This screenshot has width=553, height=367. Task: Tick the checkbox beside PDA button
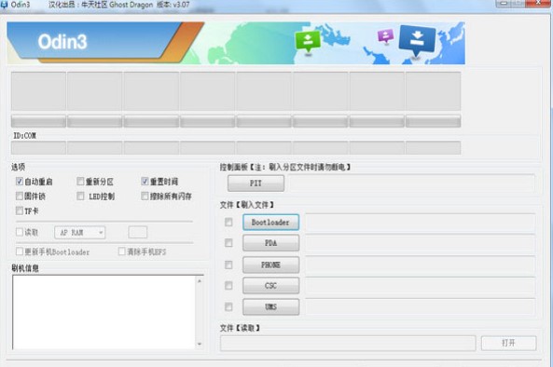(x=228, y=243)
